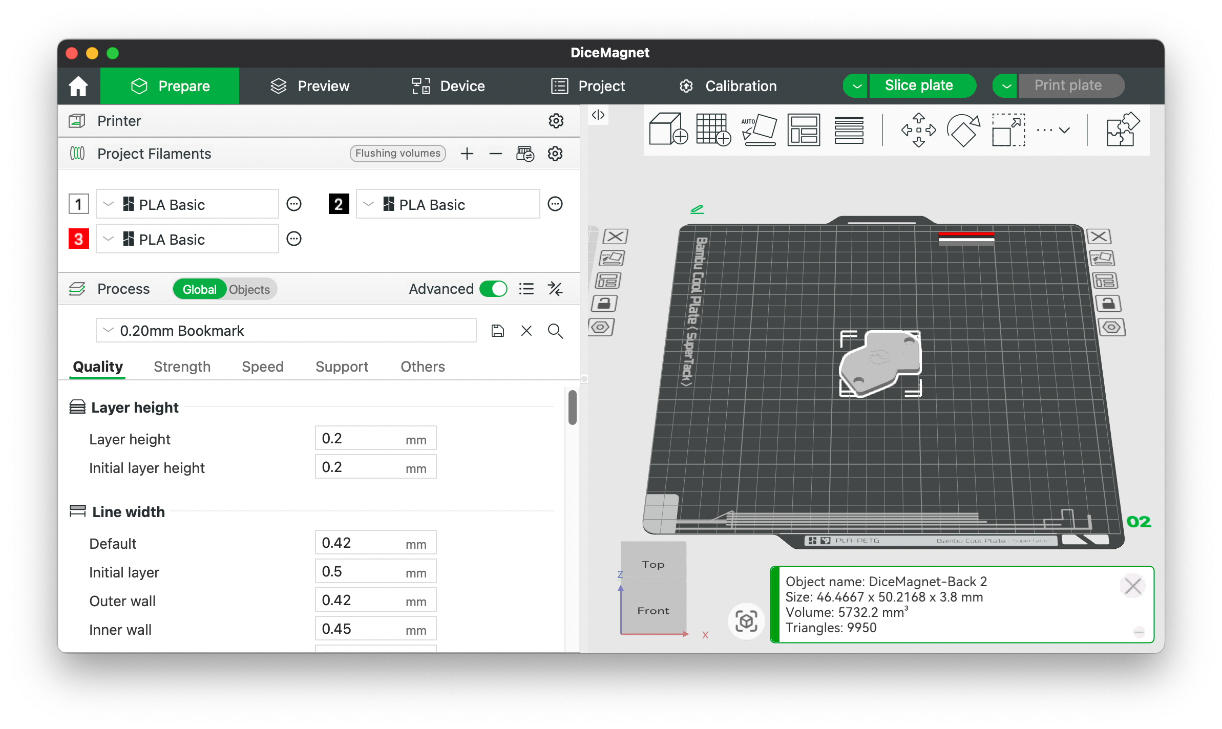
Task: Toggle left plate eye icon
Action: (x=601, y=327)
